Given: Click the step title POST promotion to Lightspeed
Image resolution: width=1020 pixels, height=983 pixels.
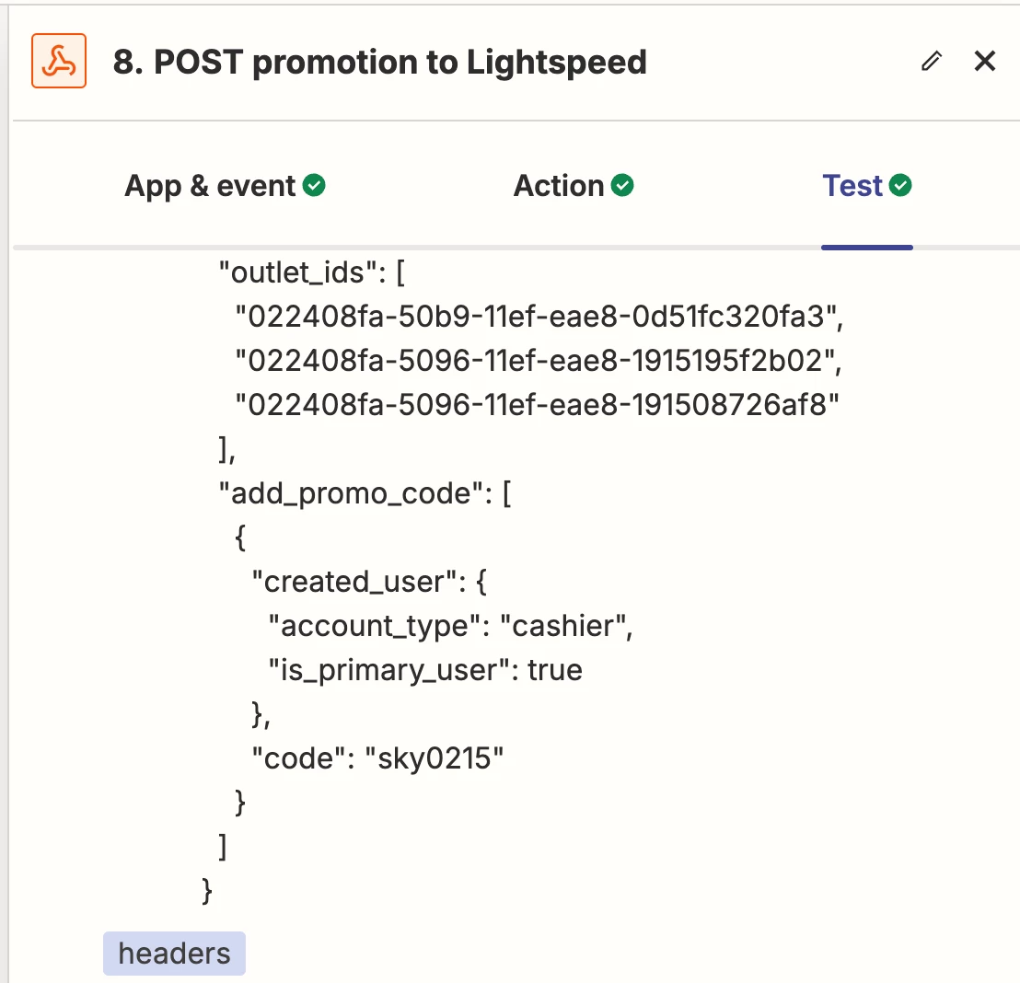Looking at the screenshot, I should click(379, 63).
